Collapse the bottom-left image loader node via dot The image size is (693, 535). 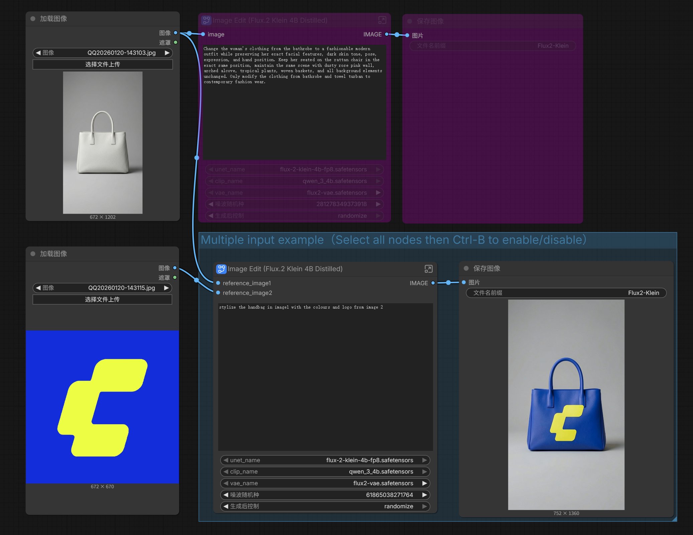pyautogui.click(x=33, y=254)
